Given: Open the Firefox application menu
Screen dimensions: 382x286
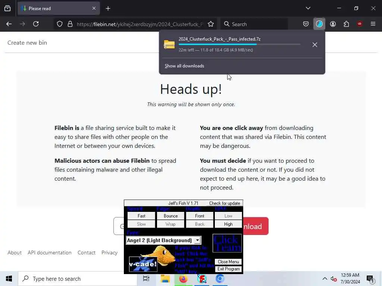Looking at the screenshot, I should [x=373, y=24].
